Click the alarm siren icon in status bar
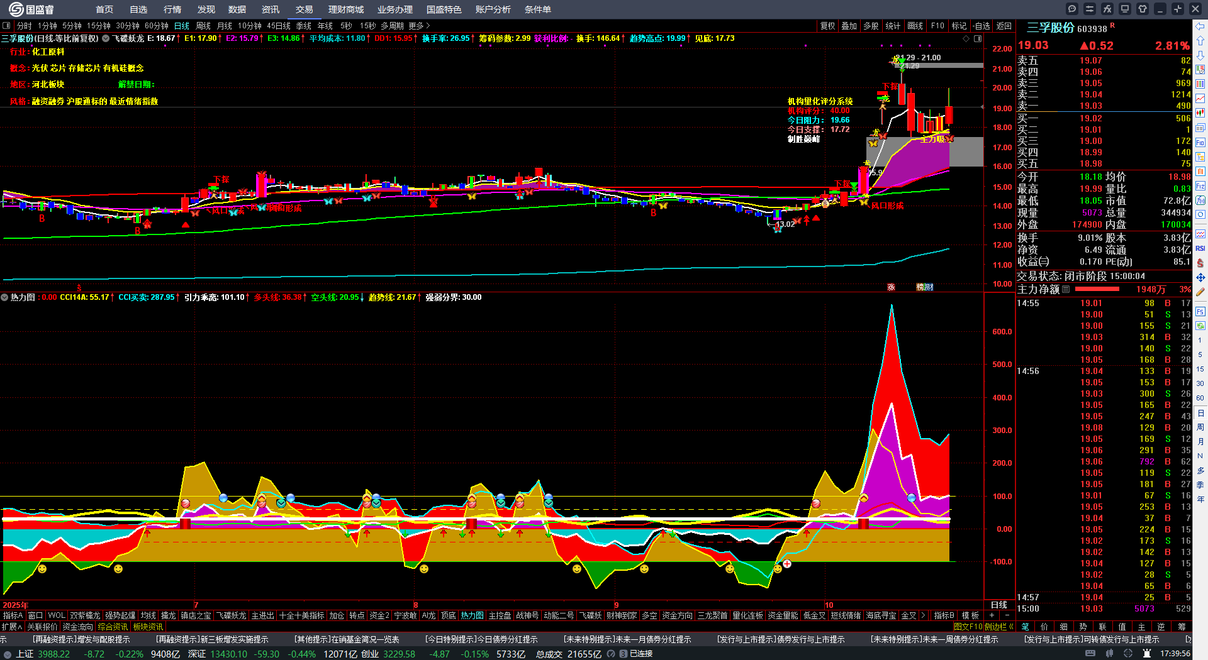This screenshot has width=1208, height=660. (1146, 654)
